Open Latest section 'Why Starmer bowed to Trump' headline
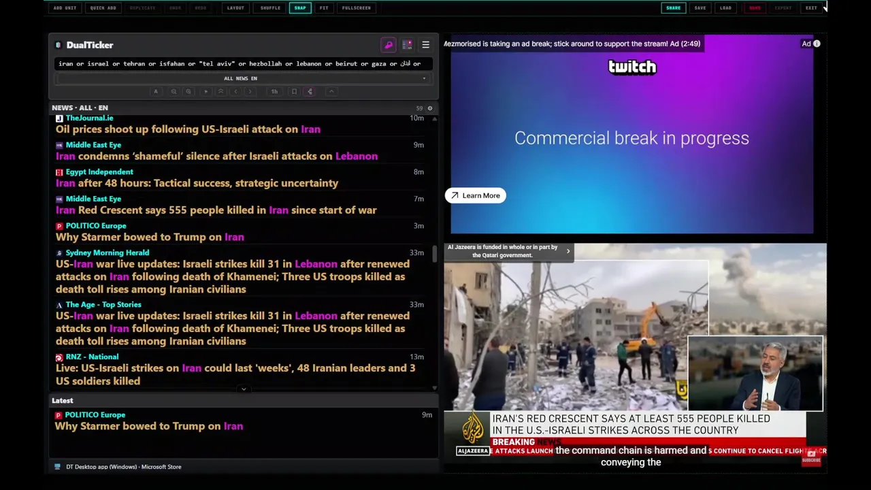The image size is (871, 490). coord(149,426)
